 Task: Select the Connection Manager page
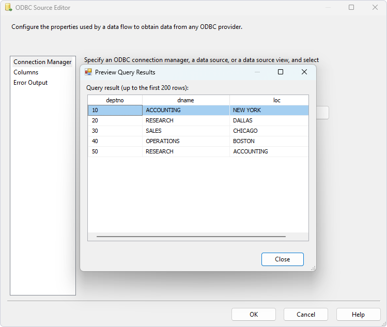[x=42, y=62]
